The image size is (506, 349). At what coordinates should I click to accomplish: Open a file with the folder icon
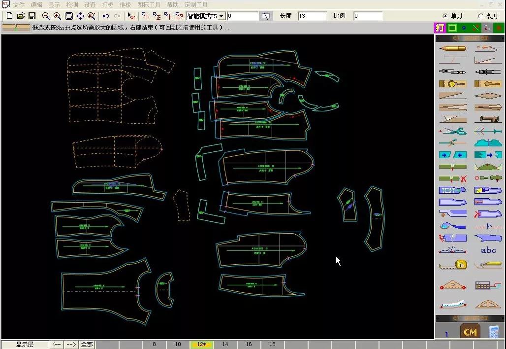click(21, 16)
